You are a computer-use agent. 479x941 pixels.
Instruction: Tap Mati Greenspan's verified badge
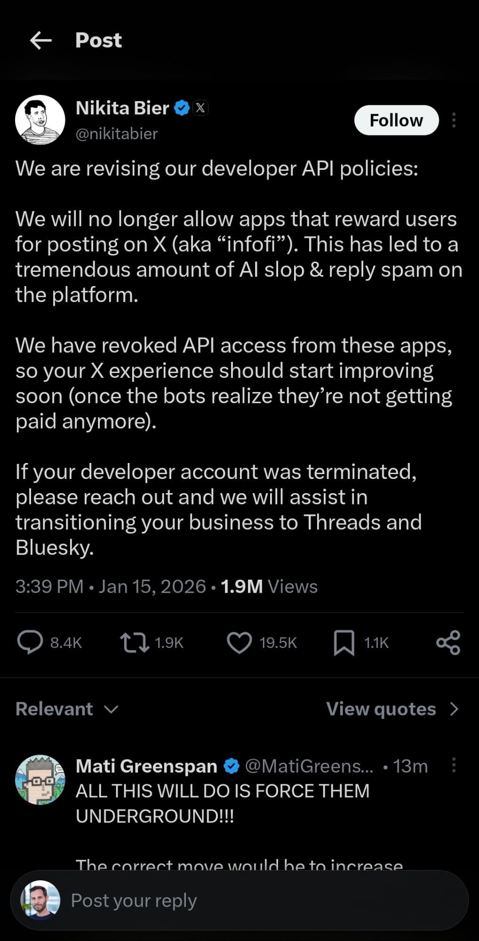click(231, 766)
